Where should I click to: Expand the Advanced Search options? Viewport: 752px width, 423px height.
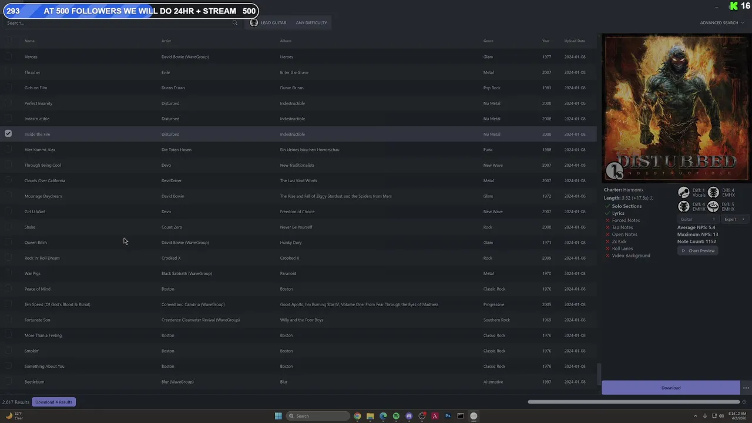pyautogui.click(x=721, y=22)
